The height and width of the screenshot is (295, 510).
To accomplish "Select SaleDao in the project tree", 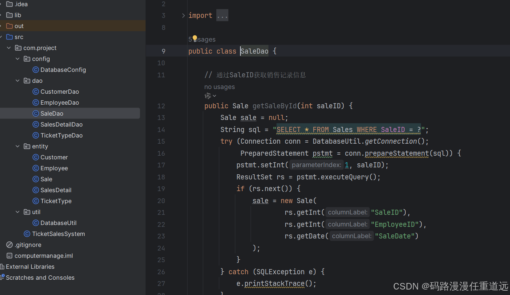I will click(x=52, y=113).
